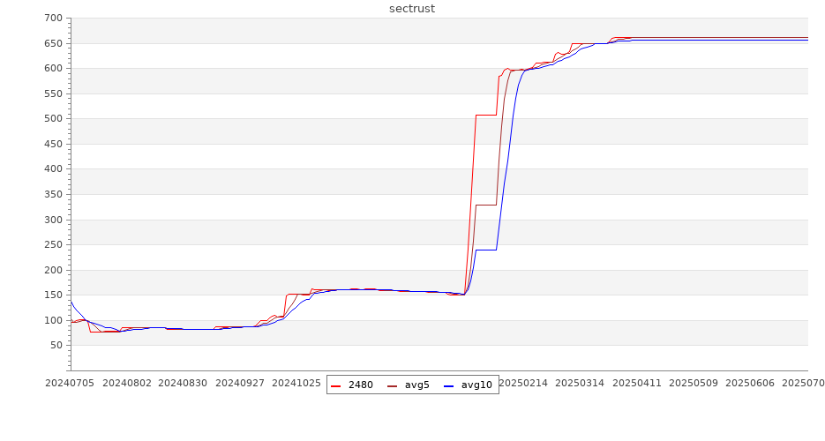
Task: Click the 20241025 date label
Action: [296, 383]
